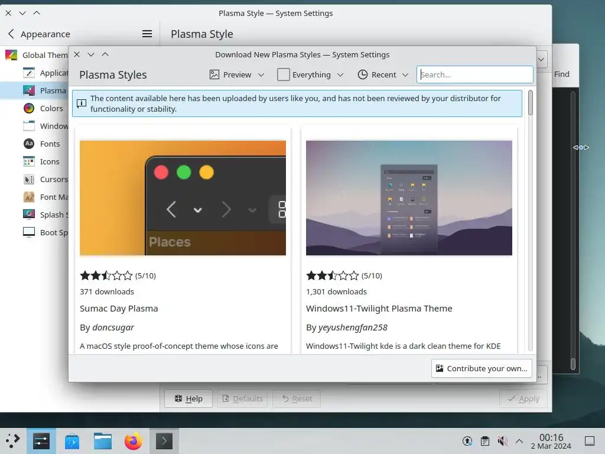Open the KDE application launcher
Screen dimensions: 605x454
tap(13, 441)
